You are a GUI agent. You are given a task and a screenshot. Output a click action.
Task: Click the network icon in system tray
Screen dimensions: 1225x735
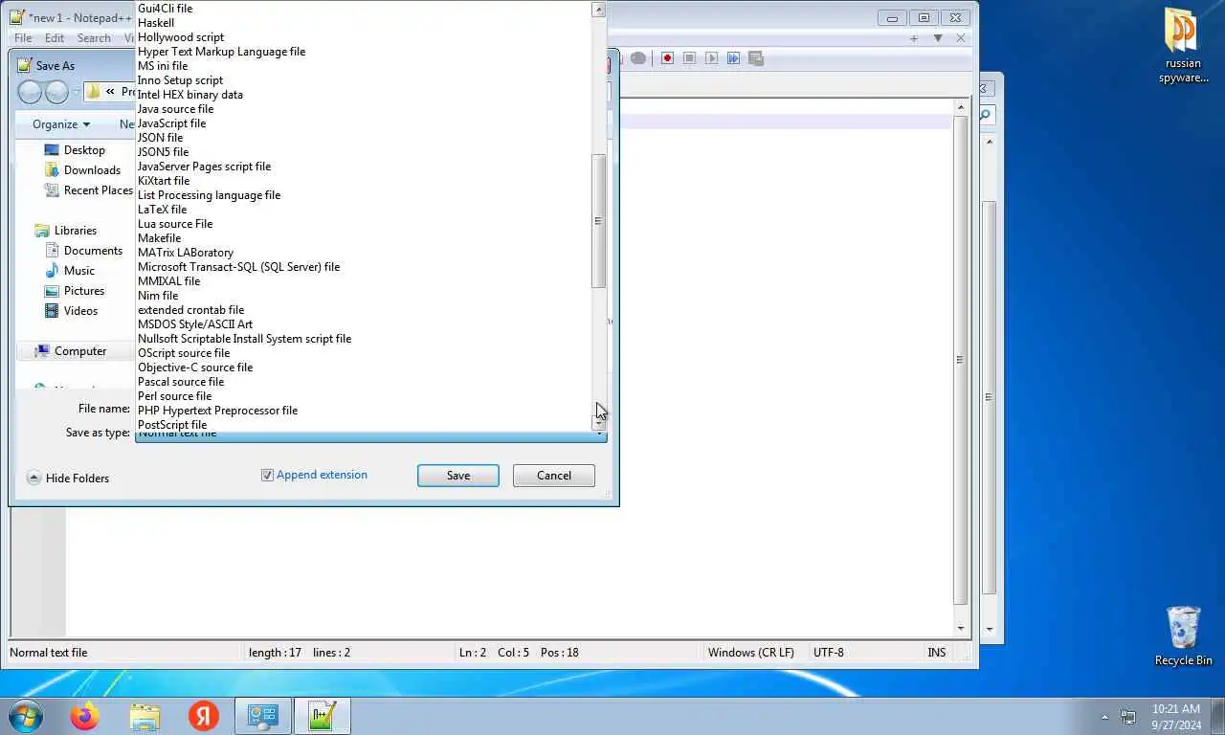tap(1128, 717)
